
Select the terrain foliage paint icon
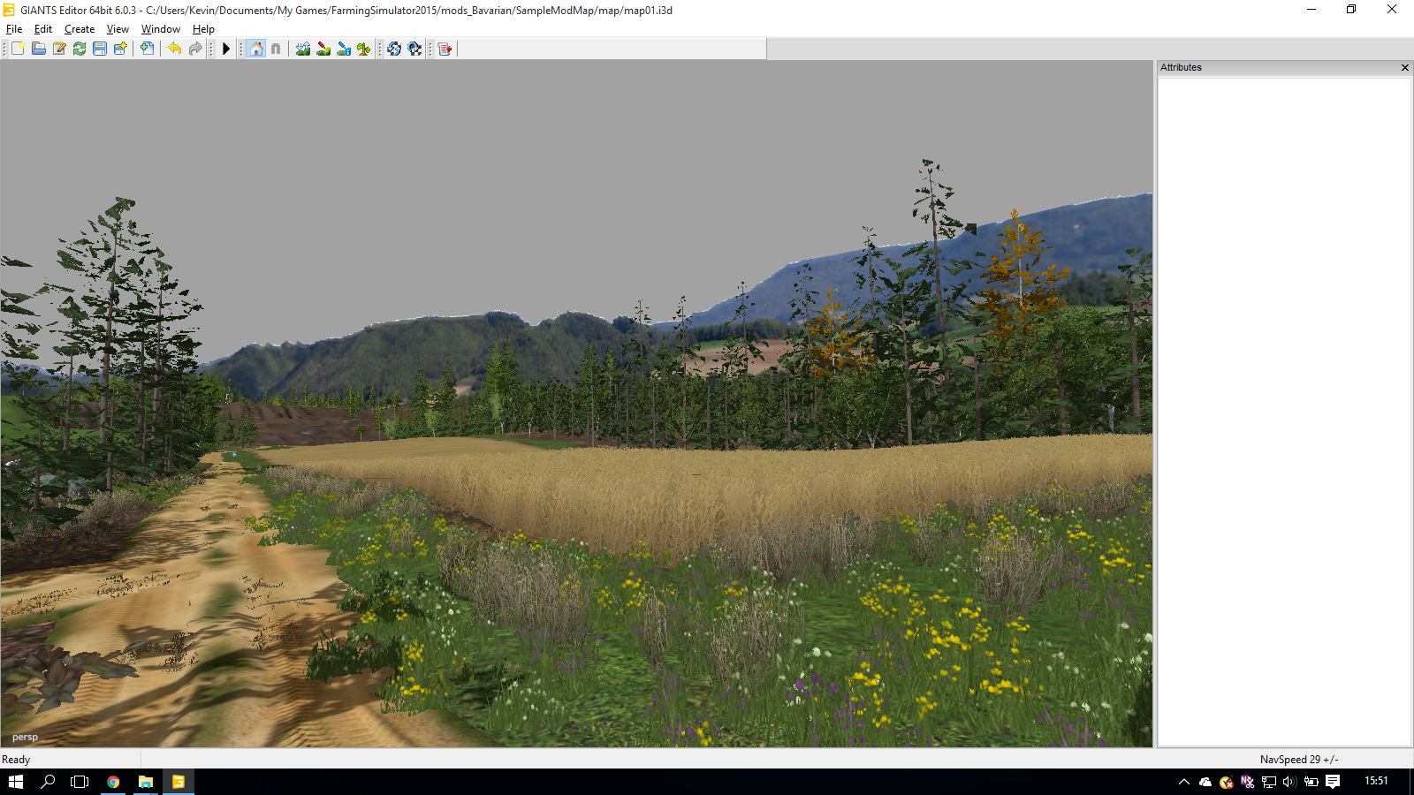click(x=364, y=49)
